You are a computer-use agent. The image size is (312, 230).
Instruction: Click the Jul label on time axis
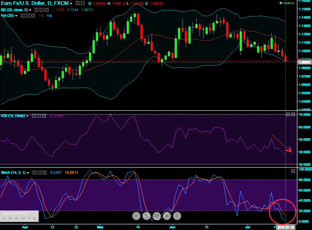tap(247, 227)
